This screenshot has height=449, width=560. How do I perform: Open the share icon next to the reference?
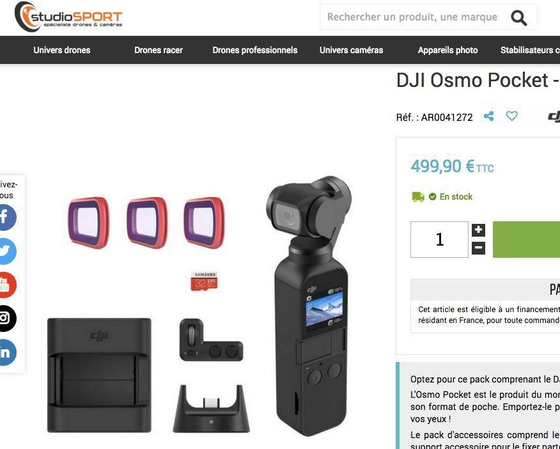tap(488, 116)
